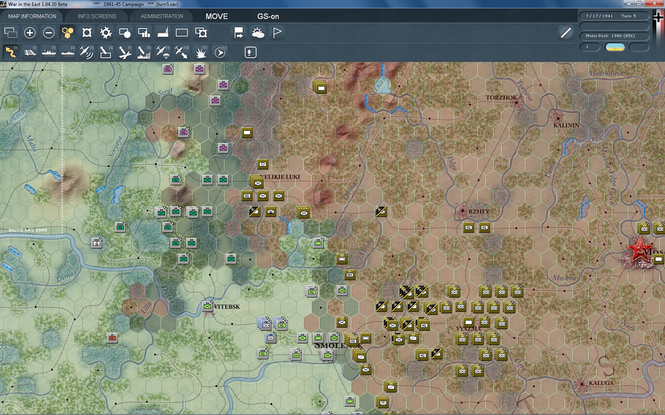665x415 pixels.
Task: Select F4 amphibious ship mode
Action: tap(68, 52)
